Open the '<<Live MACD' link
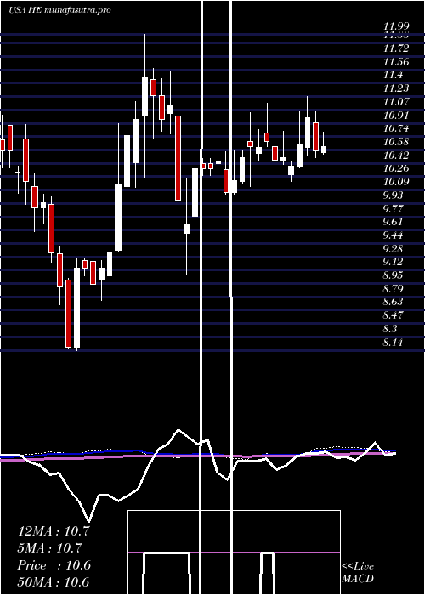425x595 pixels. click(358, 573)
